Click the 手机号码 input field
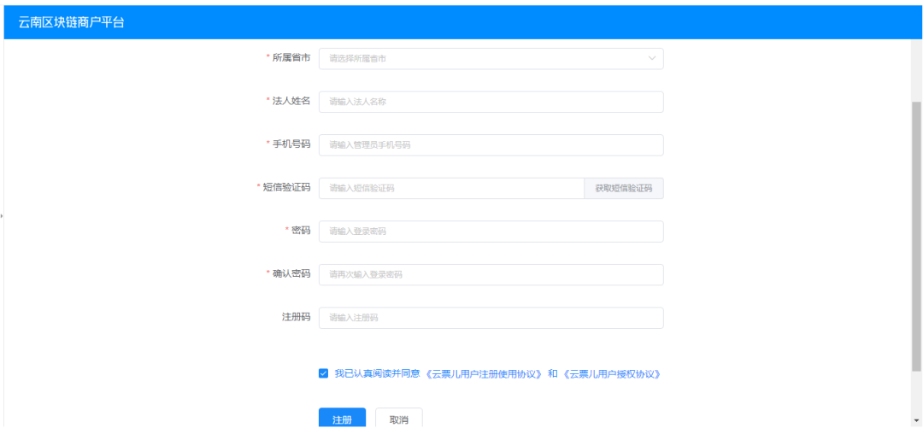This screenshot has width=923, height=428. (491, 145)
